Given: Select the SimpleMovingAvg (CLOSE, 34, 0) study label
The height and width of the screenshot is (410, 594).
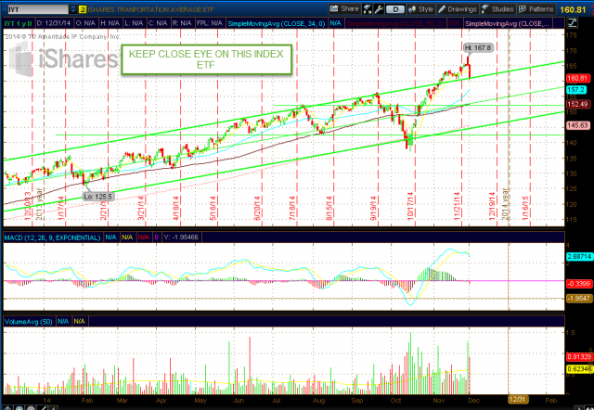Looking at the screenshot, I should pyautogui.click(x=277, y=23).
